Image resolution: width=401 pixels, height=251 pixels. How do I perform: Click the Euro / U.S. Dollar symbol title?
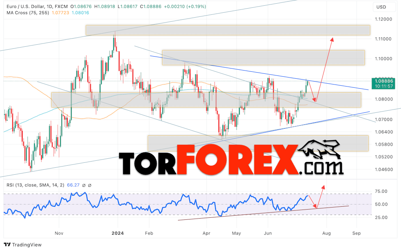36,7
